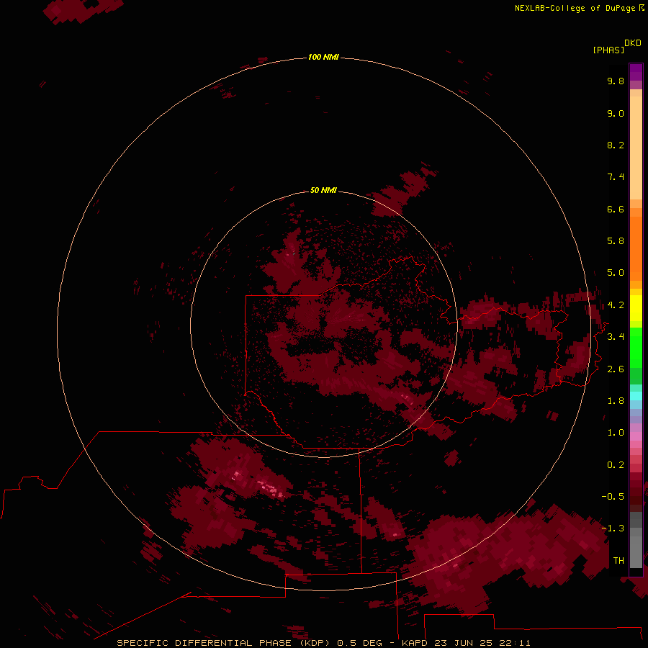The height and width of the screenshot is (648, 648).
Task: Click the 5.8 color scale value
Action: click(616, 241)
